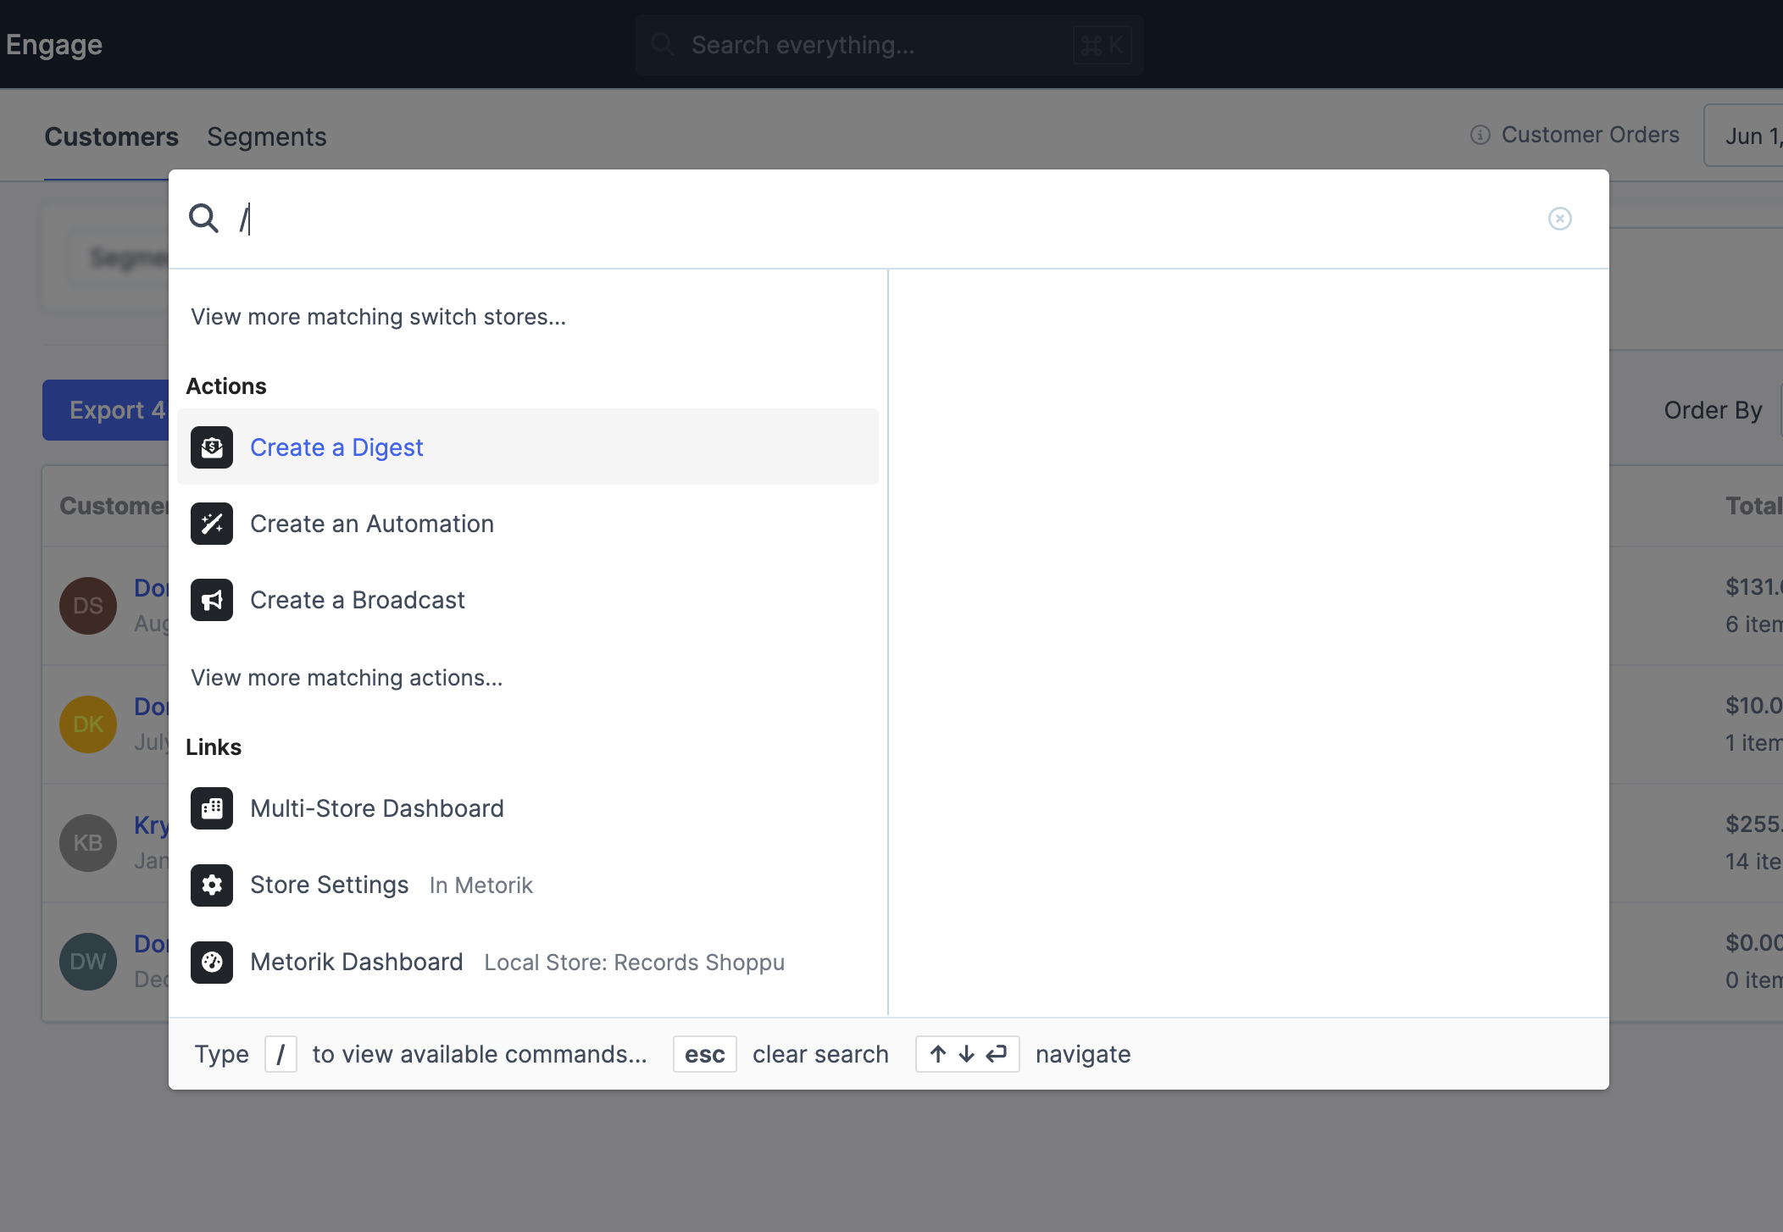Click the Export button
This screenshot has height=1232, width=1783.
click(x=106, y=410)
